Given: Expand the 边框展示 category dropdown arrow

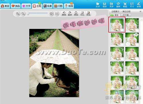Looking at the screenshot, I should click(140, 11).
